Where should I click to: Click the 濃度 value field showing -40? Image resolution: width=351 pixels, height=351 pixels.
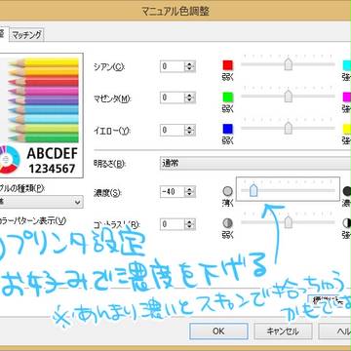click(x=173, y=192)
